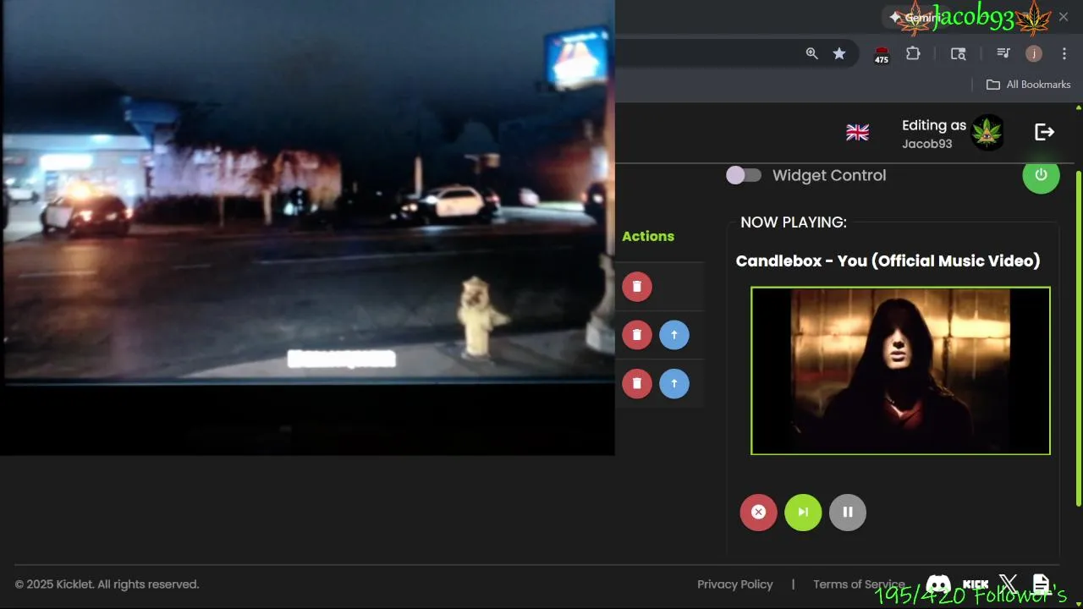Click the '© 2025 Kicklet. All rights reserved.' text
1083x609 pixels.
coord(107,584)
